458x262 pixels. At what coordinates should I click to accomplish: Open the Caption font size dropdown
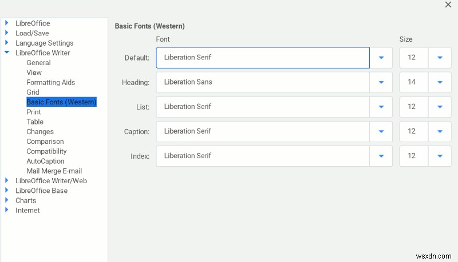pyautogui.click(x=440, y=131)
